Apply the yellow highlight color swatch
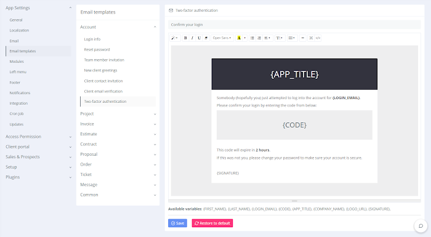This screenshot has width=431, height=237. (x=239, y=38)
